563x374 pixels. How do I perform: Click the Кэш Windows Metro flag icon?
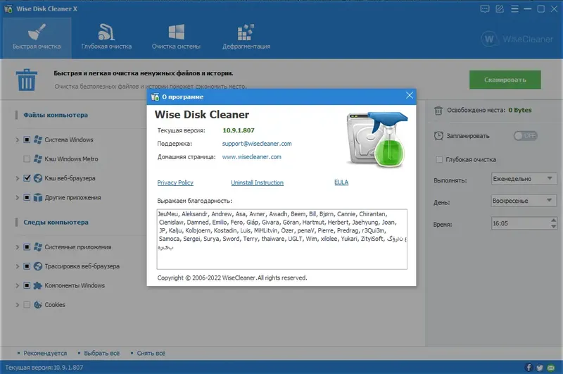tap(38, 158)
